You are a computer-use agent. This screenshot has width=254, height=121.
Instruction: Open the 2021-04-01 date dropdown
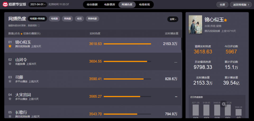click(x=38, y=5)
